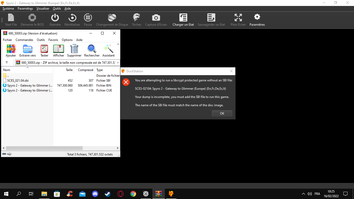Viewport: 354px width, 199px height.
Task: Switch to Plein Ecran fullscreen
Action: (238, 20)
